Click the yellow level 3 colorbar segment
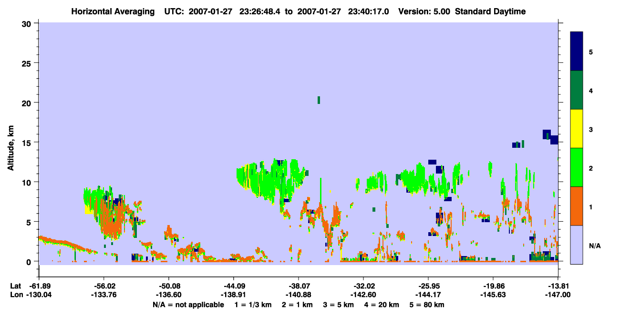This screenshot has height=318, width=620. 577,129
